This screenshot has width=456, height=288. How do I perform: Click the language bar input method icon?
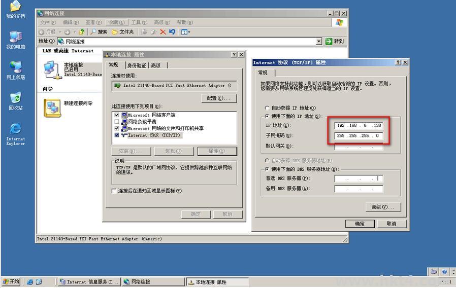pyautogui.click(x=434, y=272)
